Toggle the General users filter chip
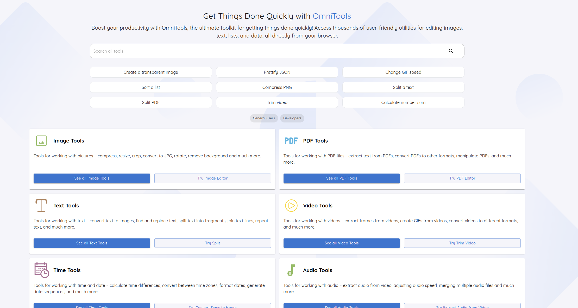 point(264,118)
